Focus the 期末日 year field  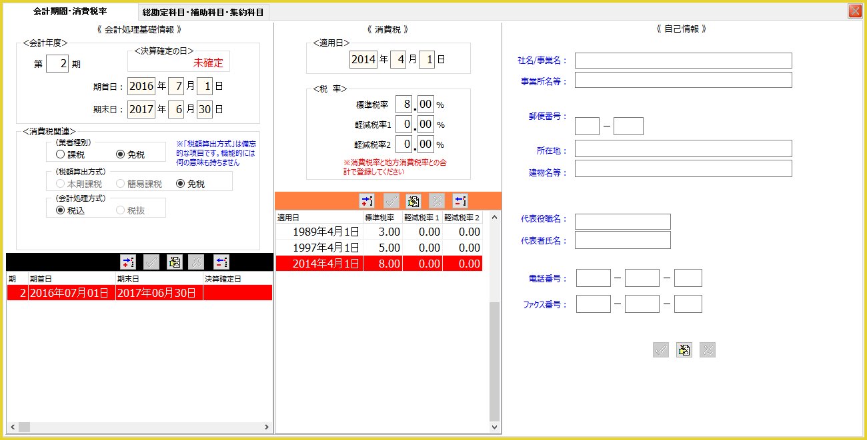click(x=141, y=109)
